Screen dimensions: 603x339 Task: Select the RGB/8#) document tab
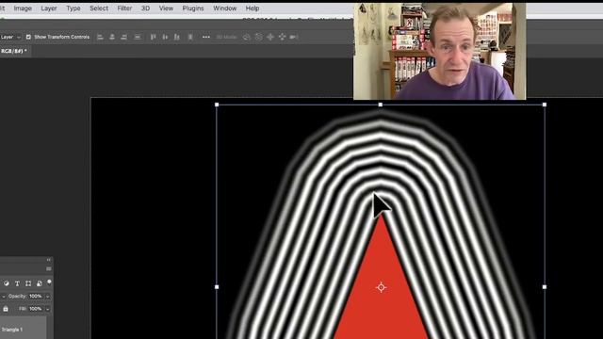tap(15, 51)
